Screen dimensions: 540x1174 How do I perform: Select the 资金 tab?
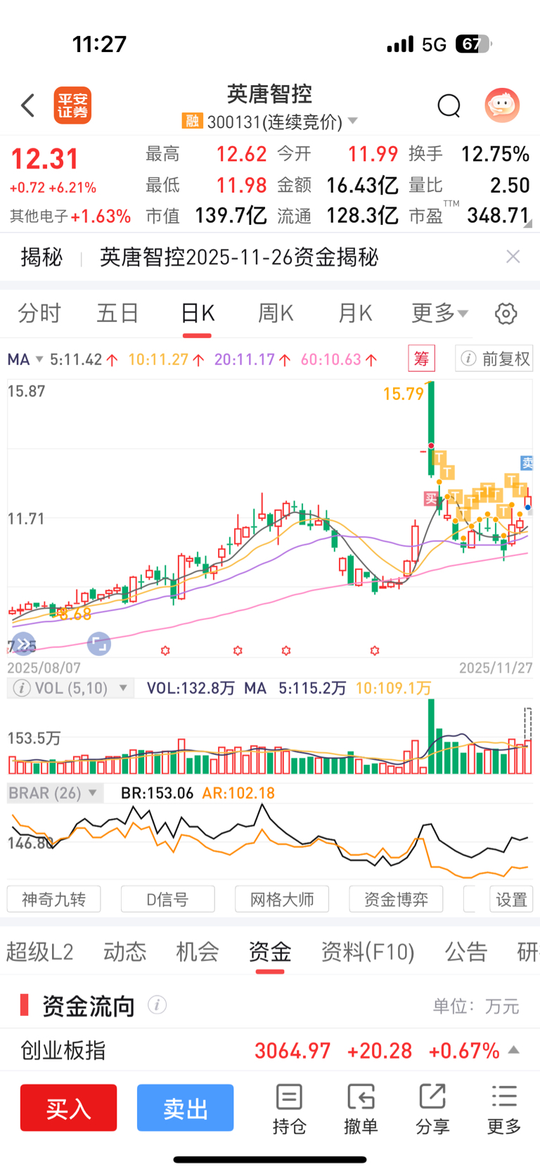270,952
